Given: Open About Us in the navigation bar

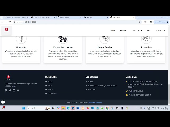Looking at the screenshot, I should click(x=124, y=30).
